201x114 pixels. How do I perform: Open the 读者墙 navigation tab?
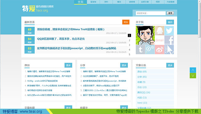tap(132, 2)
